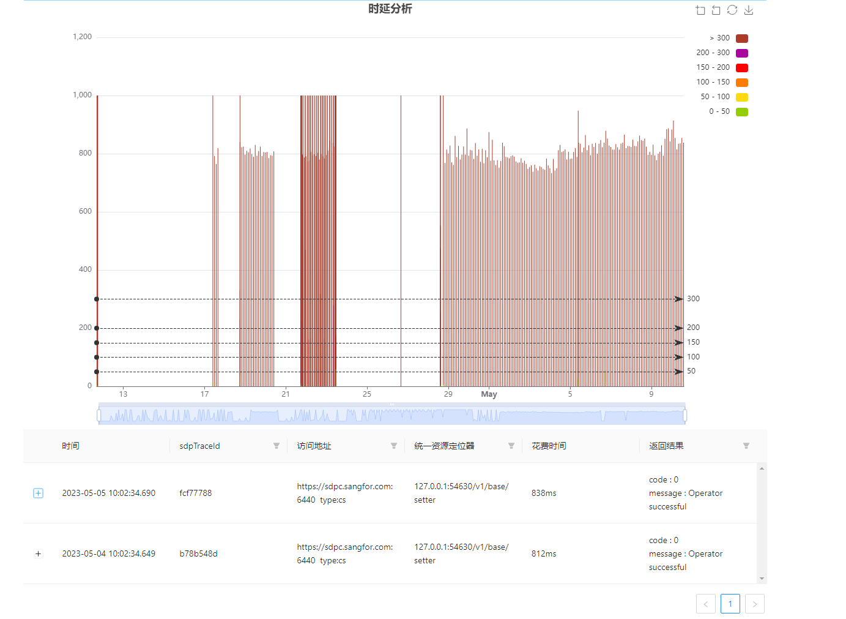This screenshot has height=619, width=846.
Task: Go to the previous page of results
Action: coord(705,604)
